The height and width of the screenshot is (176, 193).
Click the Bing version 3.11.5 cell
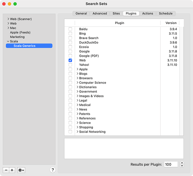173,33
